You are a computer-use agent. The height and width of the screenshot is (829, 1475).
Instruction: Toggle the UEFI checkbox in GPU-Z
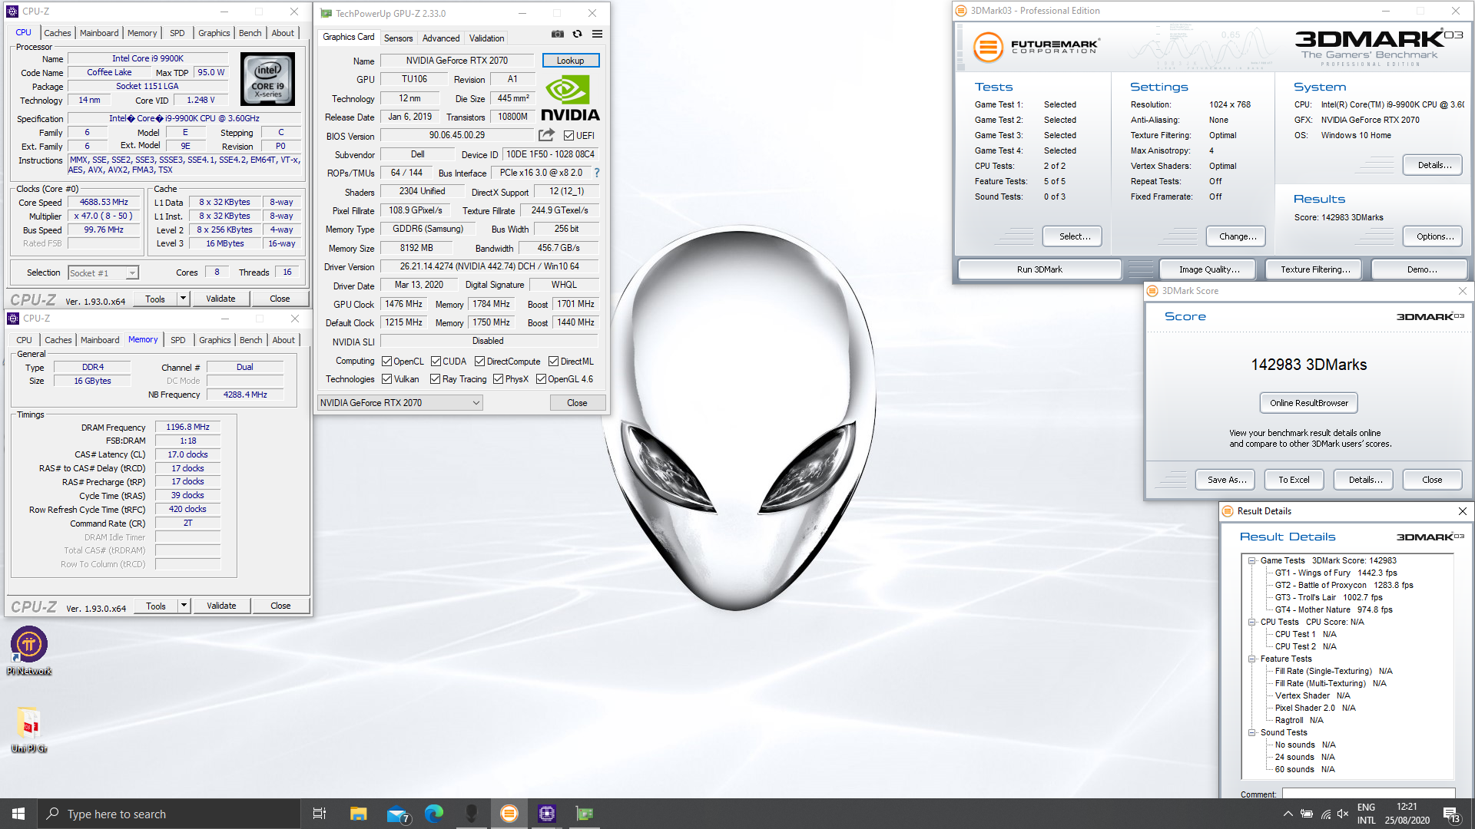tap(568, 136)
